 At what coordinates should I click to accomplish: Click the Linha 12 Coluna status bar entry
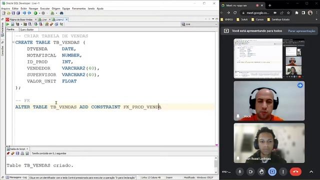point(151,177)
